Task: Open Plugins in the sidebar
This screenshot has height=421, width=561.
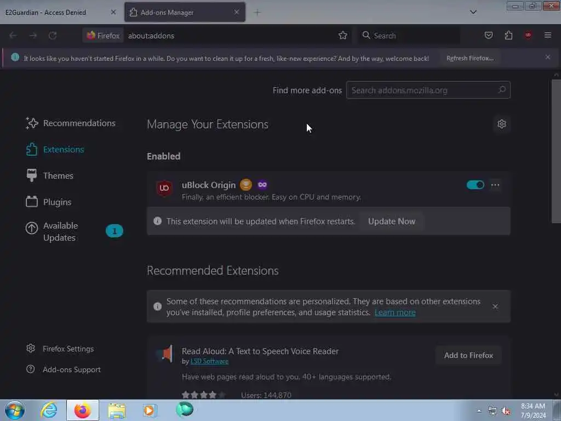Action: click(49, 202)
